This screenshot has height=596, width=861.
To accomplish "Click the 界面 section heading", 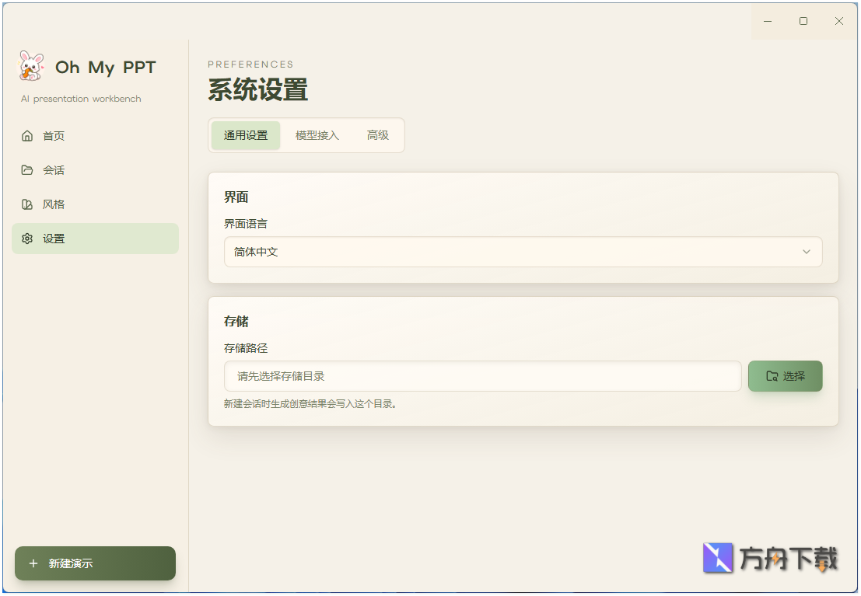I will (236, 197).
